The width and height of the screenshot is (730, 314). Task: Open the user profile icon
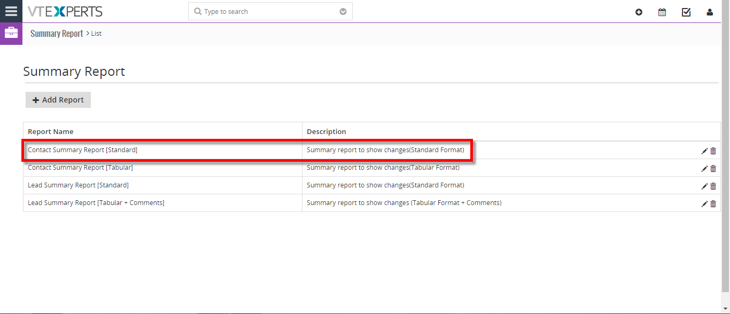[x=710, y=12]
